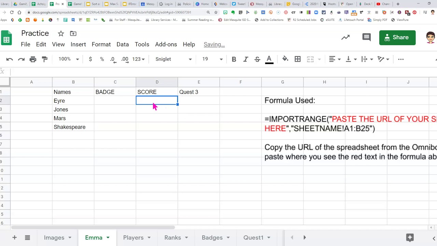This screenshot has height=246, width=437.
Task: Switch to the Badges sheet tab
Action: pyautogui.click(x=212, y=237)
